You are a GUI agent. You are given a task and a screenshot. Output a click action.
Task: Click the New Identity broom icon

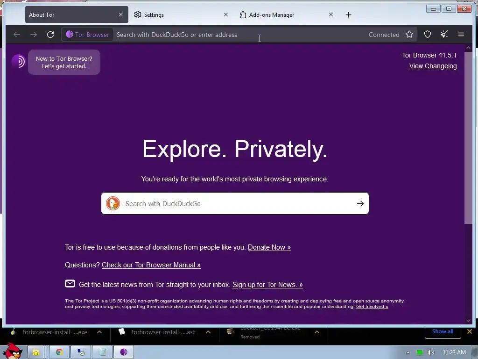tap(444, 35)
